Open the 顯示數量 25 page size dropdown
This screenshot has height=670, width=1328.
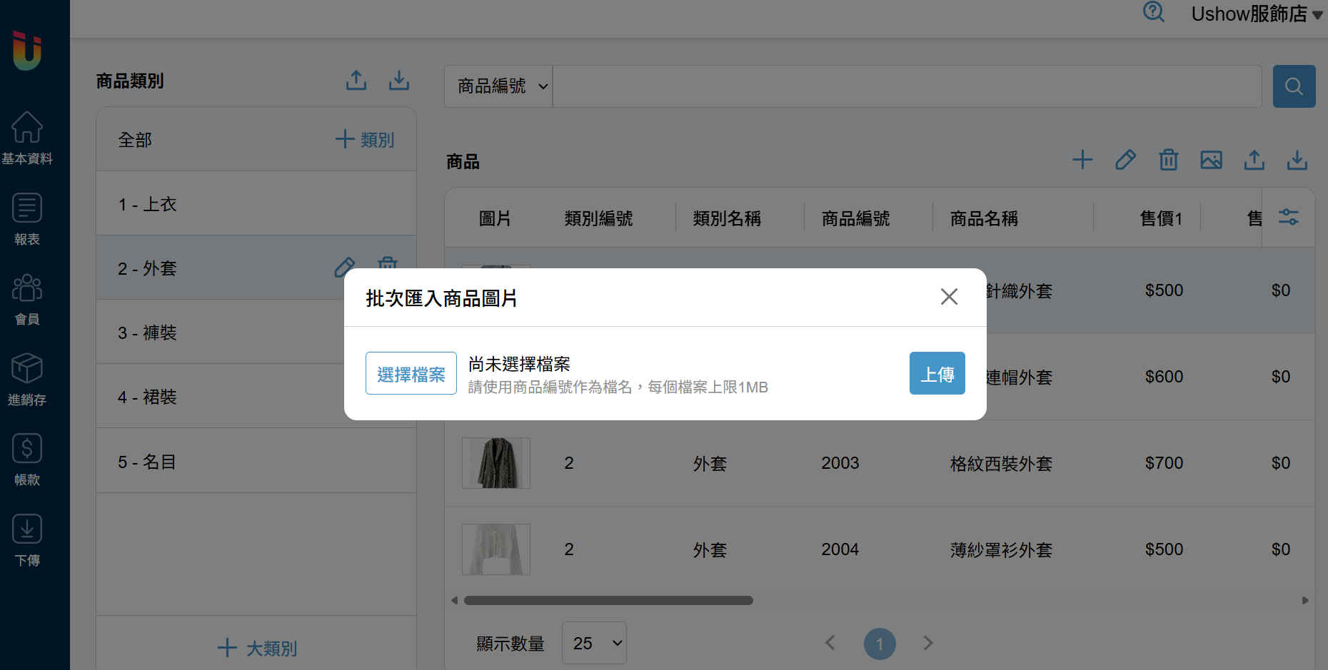(594, 643)
